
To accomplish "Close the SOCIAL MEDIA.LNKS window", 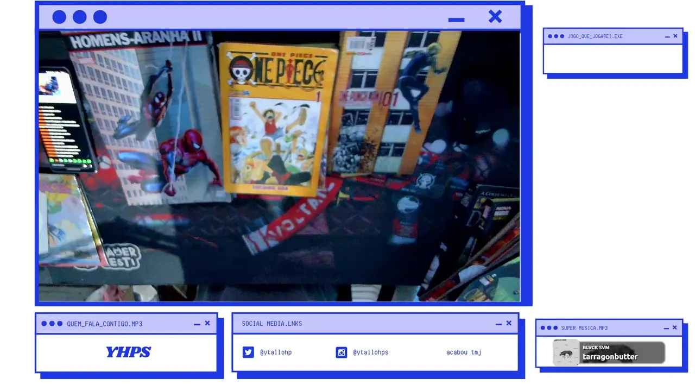I will [509, 323].
